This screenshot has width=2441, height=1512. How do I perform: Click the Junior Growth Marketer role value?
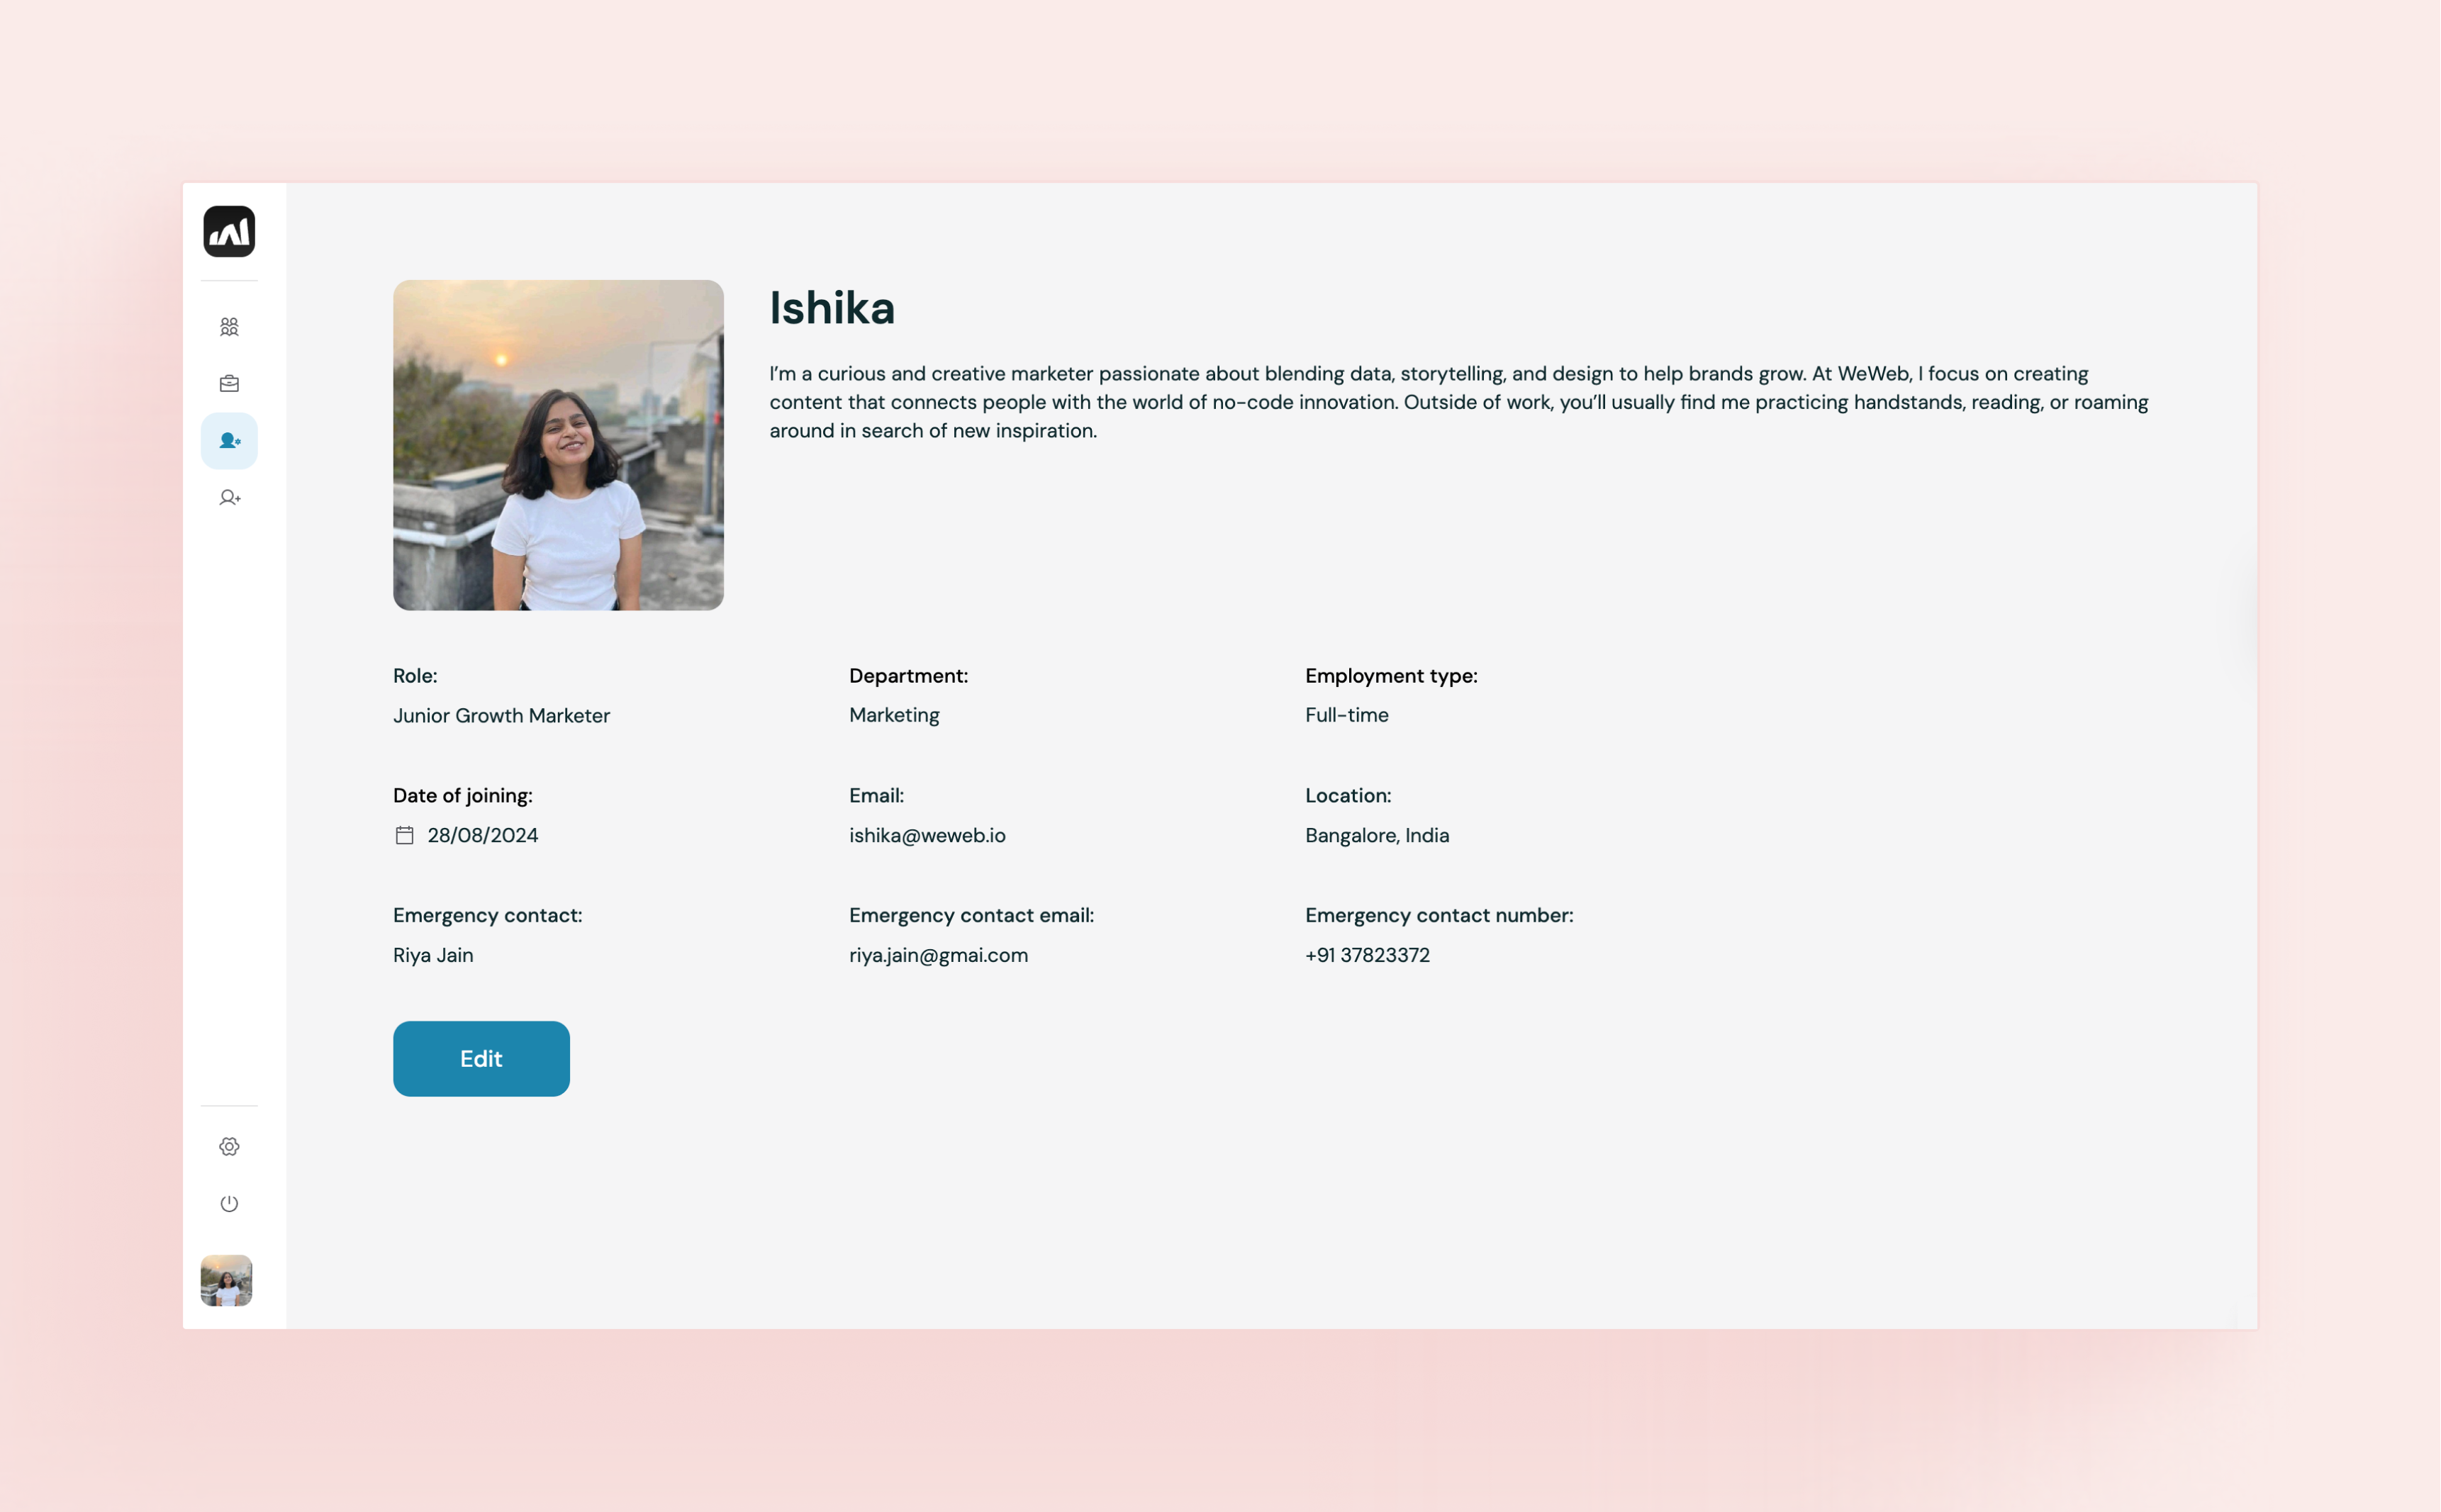click(501, 715)
